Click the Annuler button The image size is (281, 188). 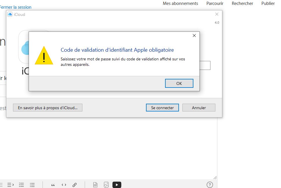tap(199, 108)
